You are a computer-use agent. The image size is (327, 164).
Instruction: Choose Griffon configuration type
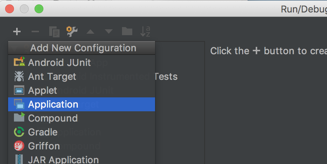44,146
